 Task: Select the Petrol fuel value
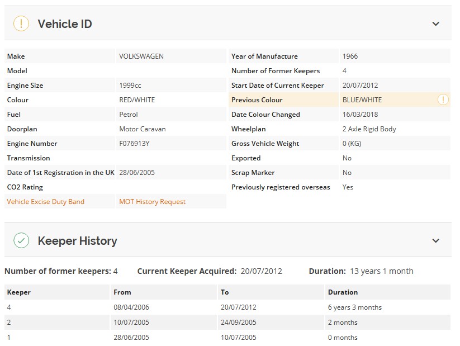pyautogui.click(x=129, y=115)
